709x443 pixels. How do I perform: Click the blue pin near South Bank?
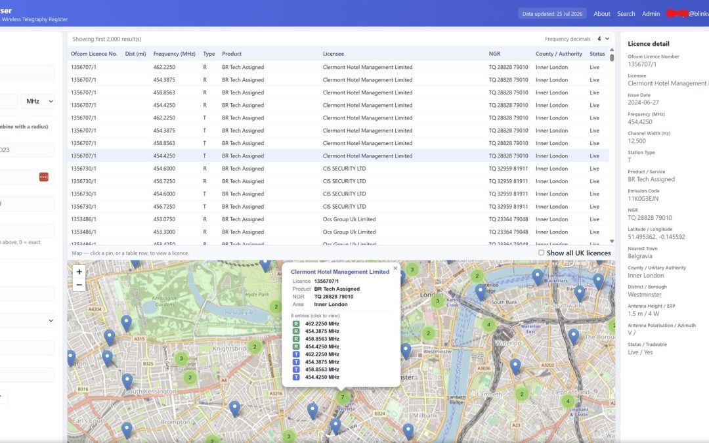click(x=480, y=292)
